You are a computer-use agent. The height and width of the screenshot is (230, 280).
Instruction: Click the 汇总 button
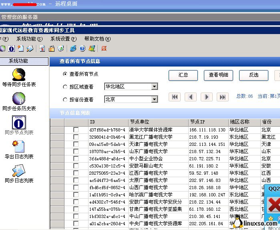pos(183,75)
